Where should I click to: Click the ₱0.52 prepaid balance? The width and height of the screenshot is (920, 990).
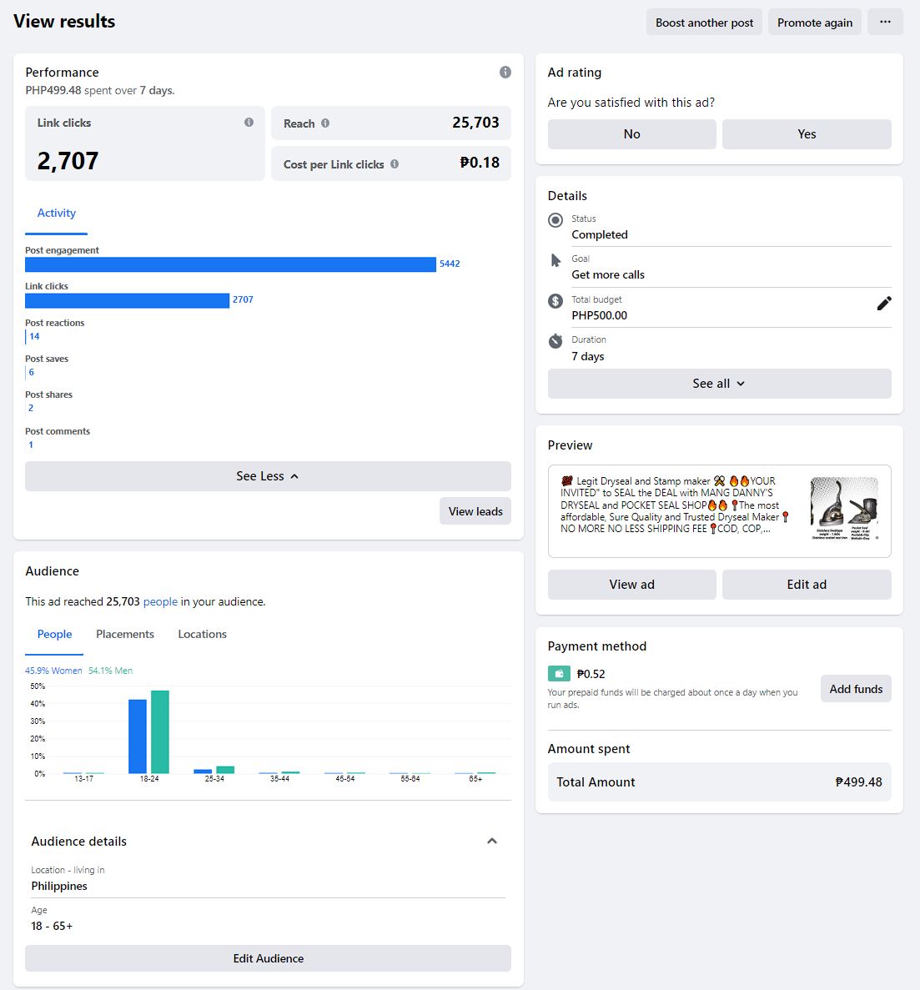tap(591, 674)
